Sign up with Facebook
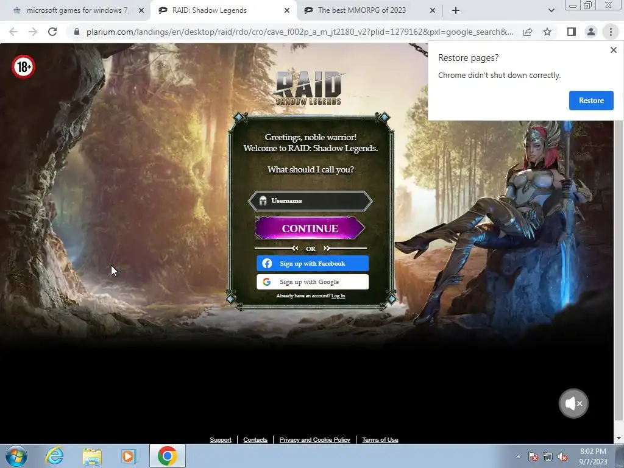The height and width of the screenshot is (468, 624). click(x=313, y=263)
